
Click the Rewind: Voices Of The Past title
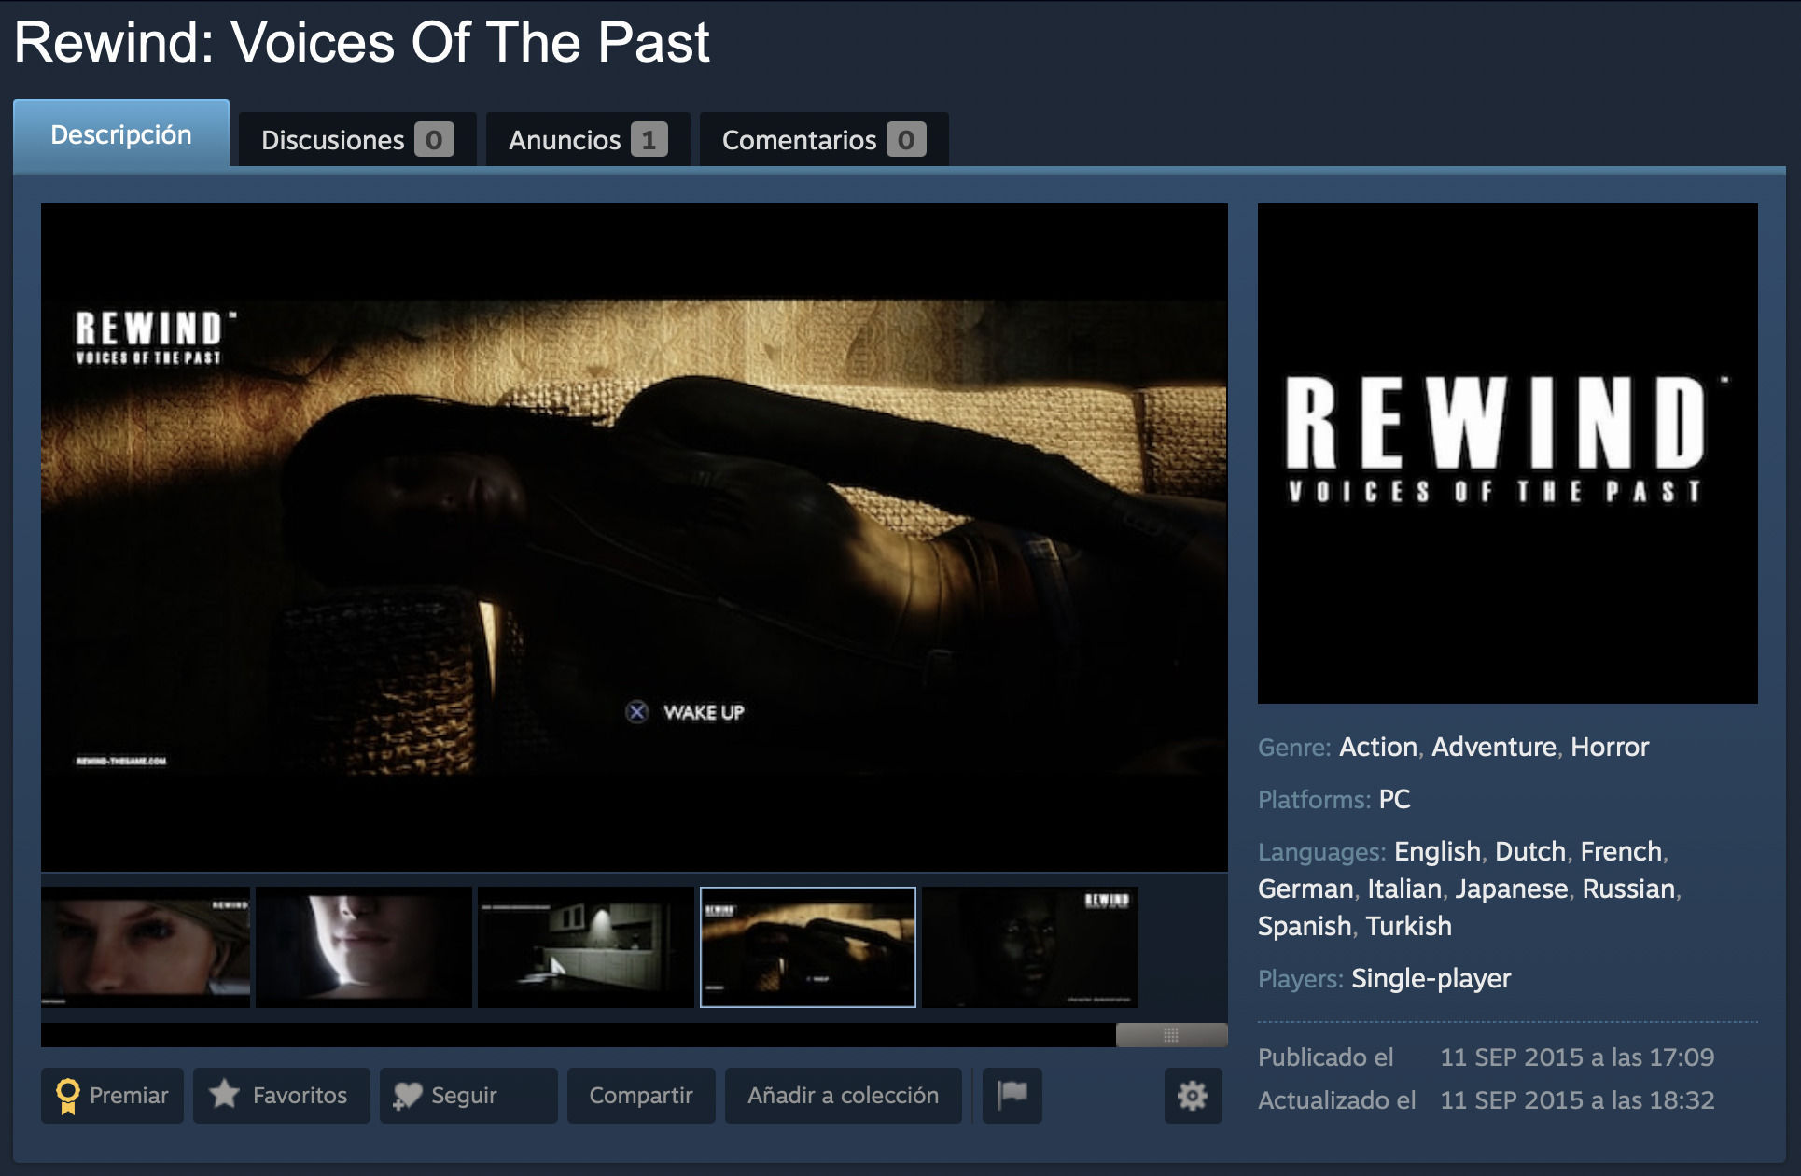[x=362, y=43]
